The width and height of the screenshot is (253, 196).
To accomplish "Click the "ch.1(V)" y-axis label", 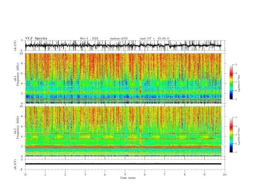I will (15, 45).
